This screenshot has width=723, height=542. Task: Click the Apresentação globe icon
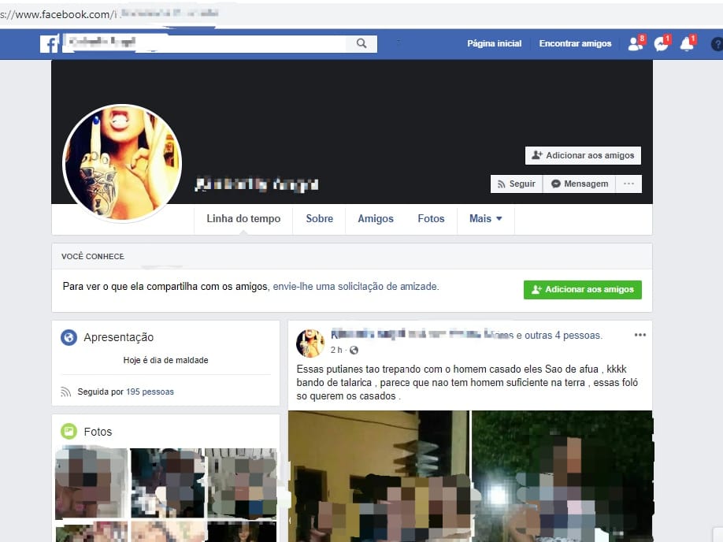[69, 337]
